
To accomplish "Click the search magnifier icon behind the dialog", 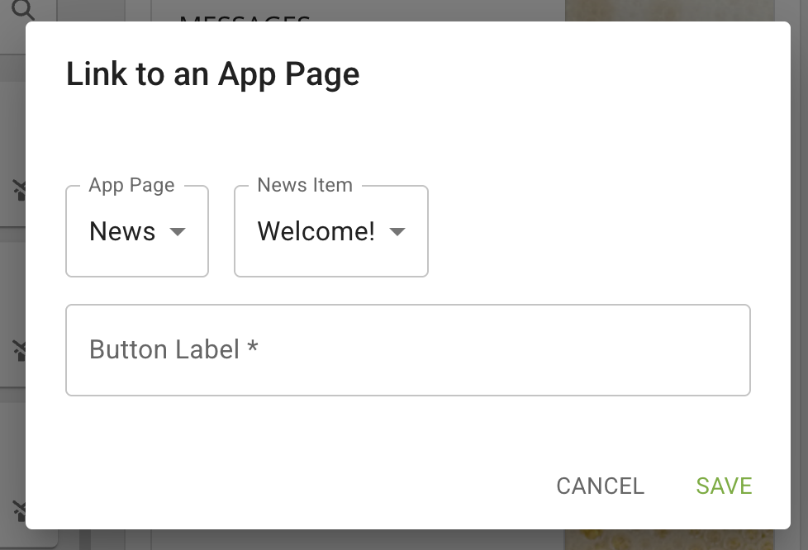I will pos(25,10).
